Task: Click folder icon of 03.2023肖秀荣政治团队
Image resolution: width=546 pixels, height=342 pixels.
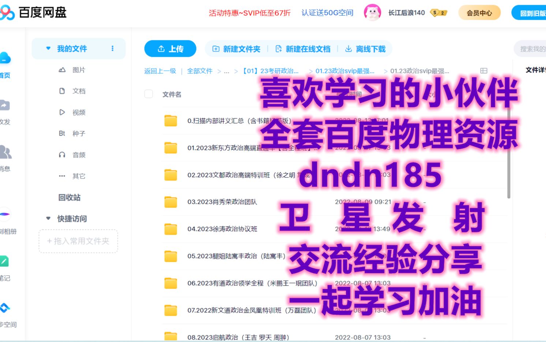Action: [171, 202]
